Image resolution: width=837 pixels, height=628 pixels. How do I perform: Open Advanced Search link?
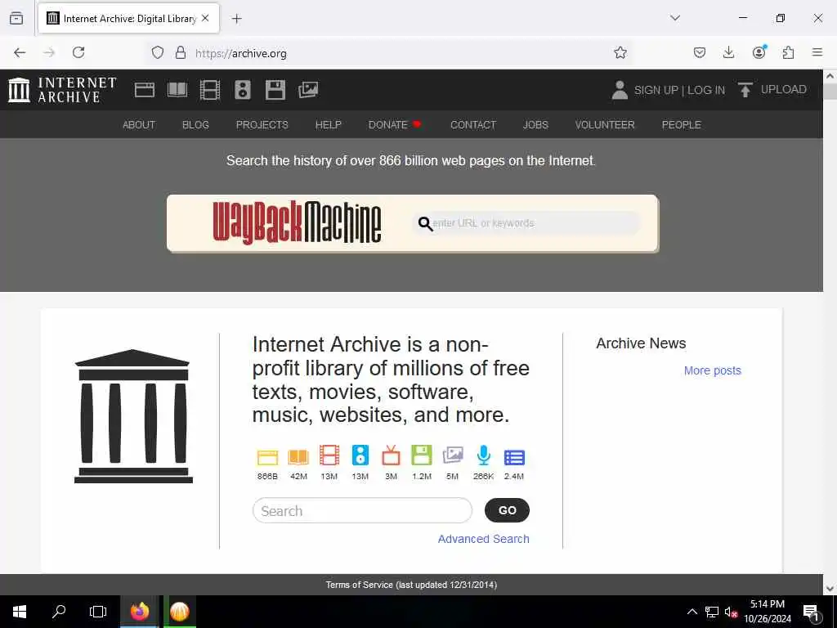point(484,539)
